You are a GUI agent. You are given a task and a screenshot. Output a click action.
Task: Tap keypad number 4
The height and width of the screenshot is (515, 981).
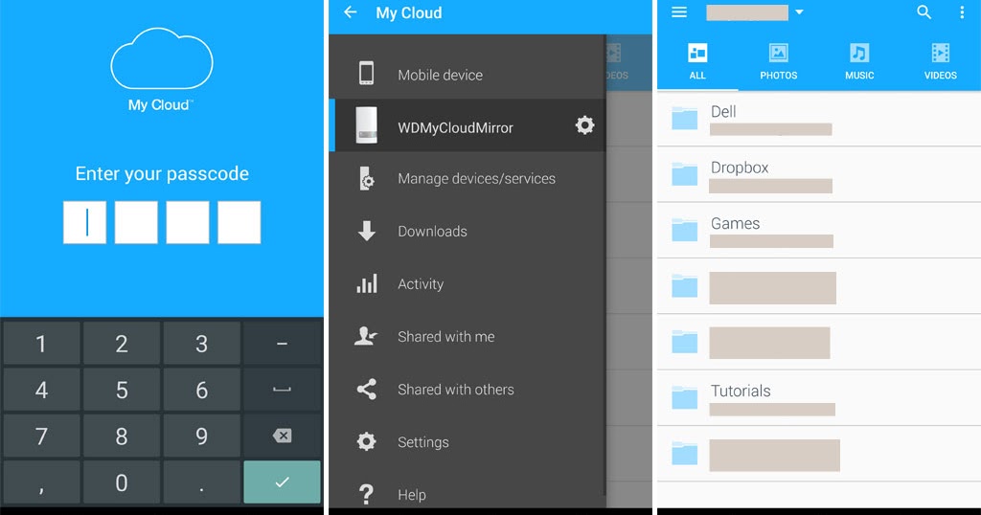point(41,390)
